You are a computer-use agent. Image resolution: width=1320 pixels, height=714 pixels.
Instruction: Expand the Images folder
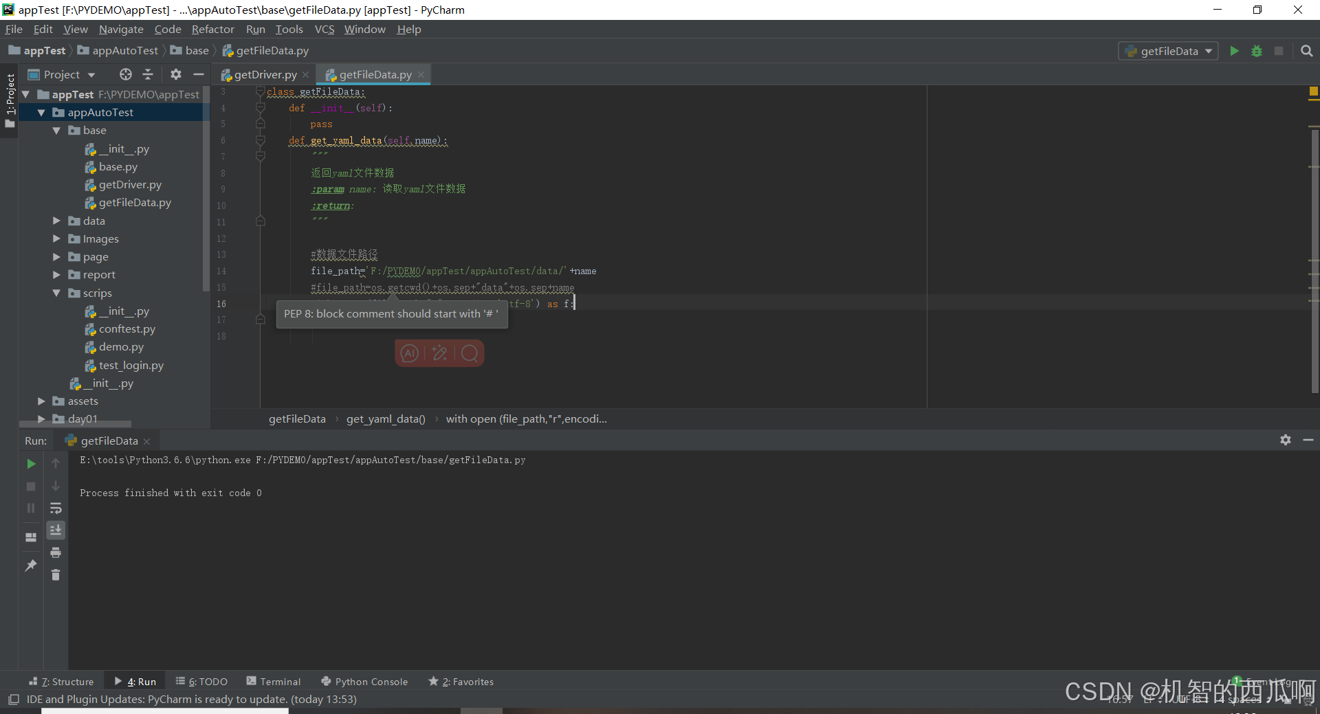click(x=56, y=238)
